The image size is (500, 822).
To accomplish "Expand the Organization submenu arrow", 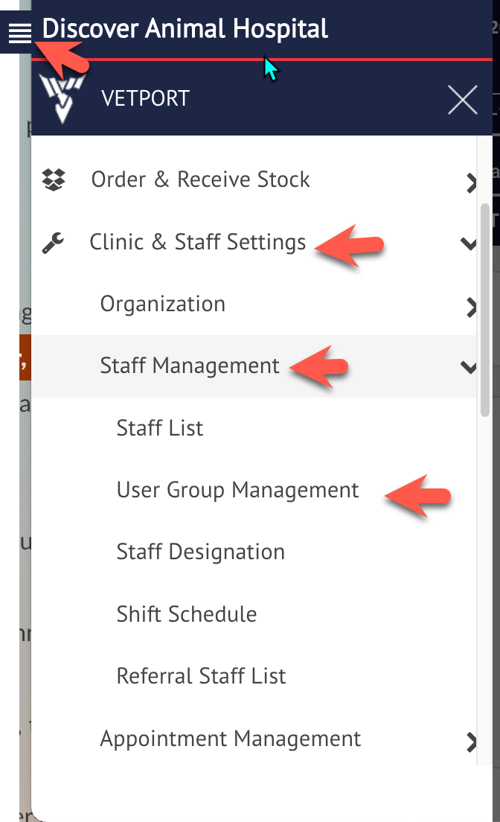I will click(x=471, y=308).
